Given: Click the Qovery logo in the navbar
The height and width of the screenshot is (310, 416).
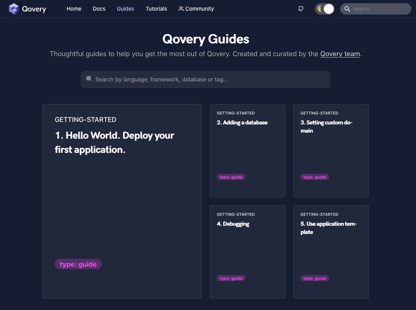Looking at the screenshot, I should [27, 9].
